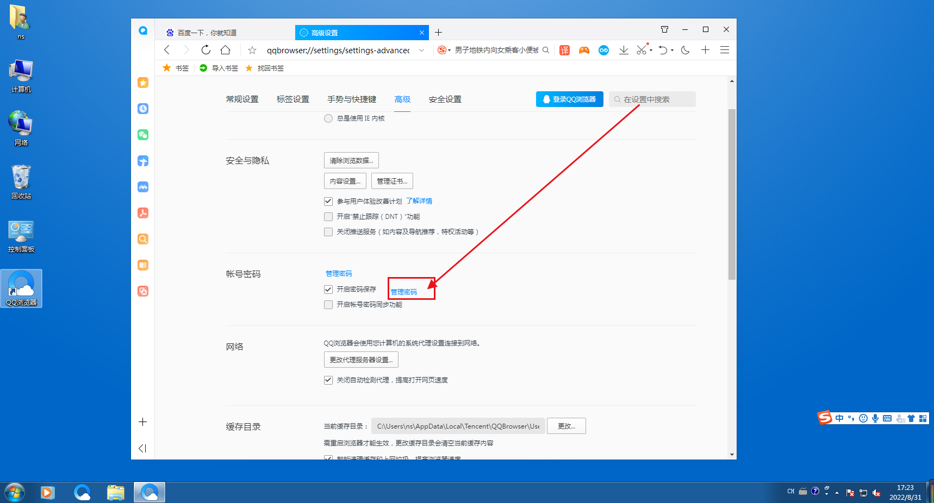Switch to 手势与快捷键 tab
Image resolution: width=934 pixels, height=503 pixels.
coord(352,99)
